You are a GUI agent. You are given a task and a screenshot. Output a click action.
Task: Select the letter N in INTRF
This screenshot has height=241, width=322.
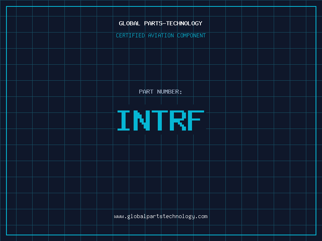click(x=143, y=120)
